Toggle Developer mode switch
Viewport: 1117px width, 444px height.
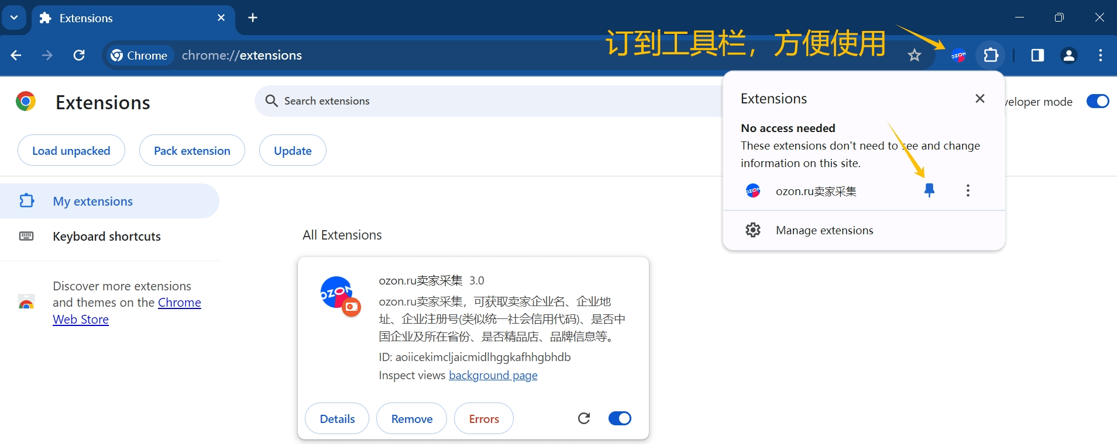click(1098, 101)
